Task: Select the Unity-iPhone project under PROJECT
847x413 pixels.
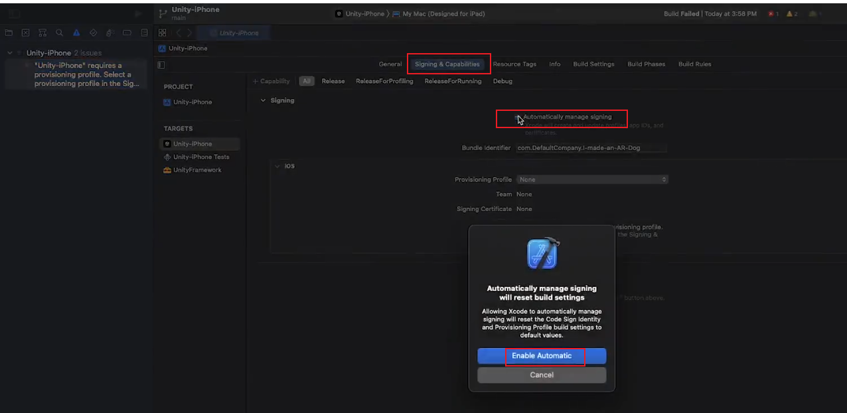Action: 188,102
